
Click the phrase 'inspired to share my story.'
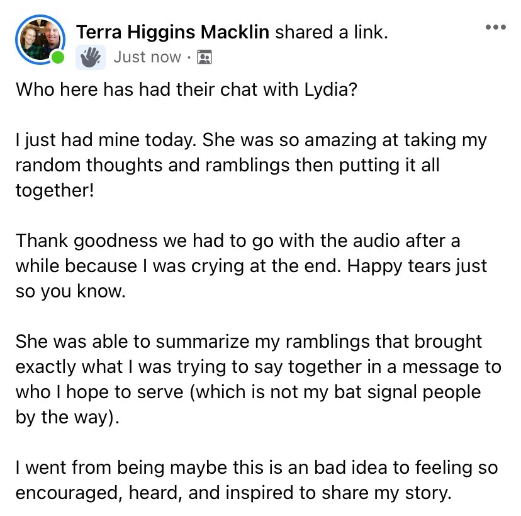(339, 493)
